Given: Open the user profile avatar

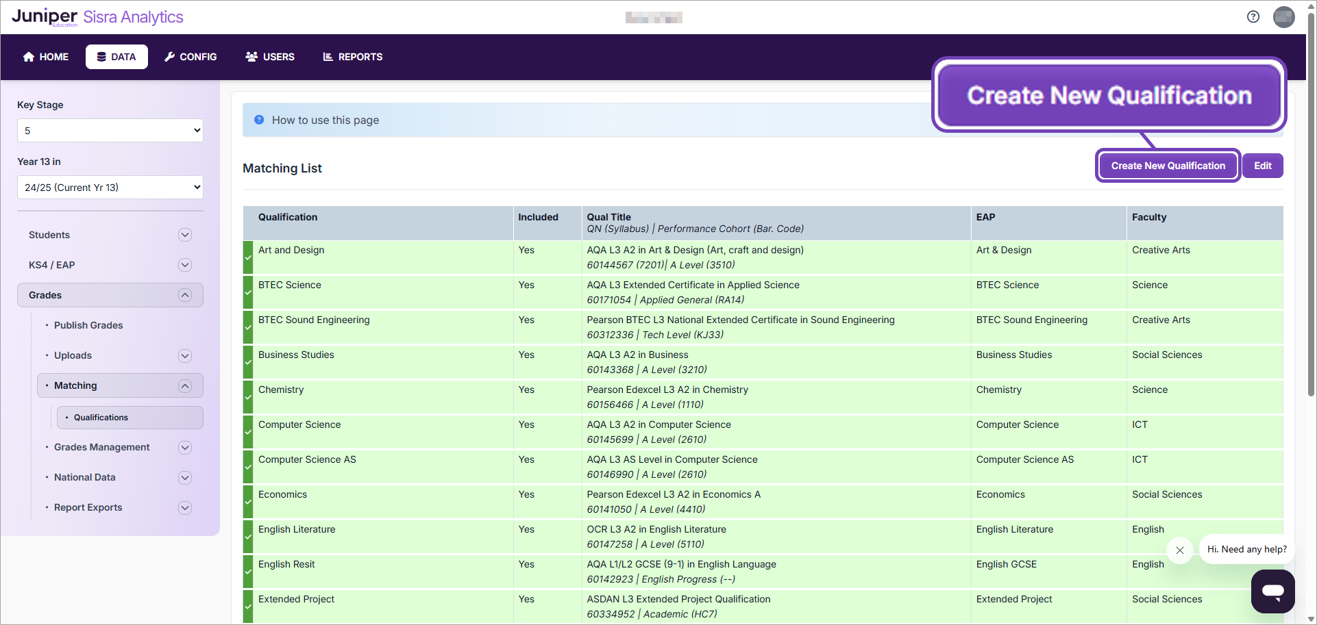Looking at the screenshot, I should [x=1283, y=17].
